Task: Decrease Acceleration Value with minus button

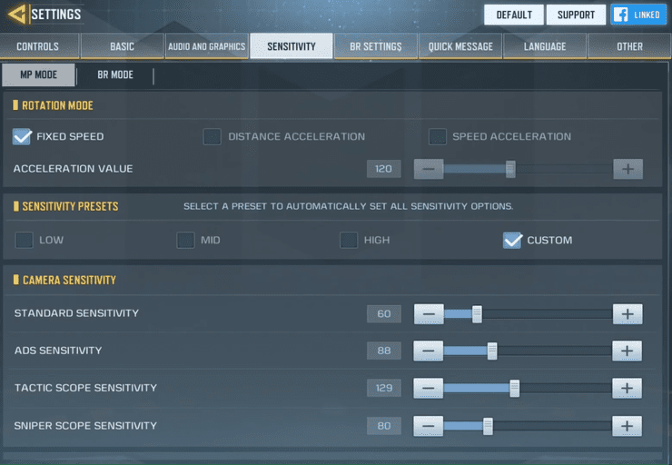Action: [x=429, y=169]
